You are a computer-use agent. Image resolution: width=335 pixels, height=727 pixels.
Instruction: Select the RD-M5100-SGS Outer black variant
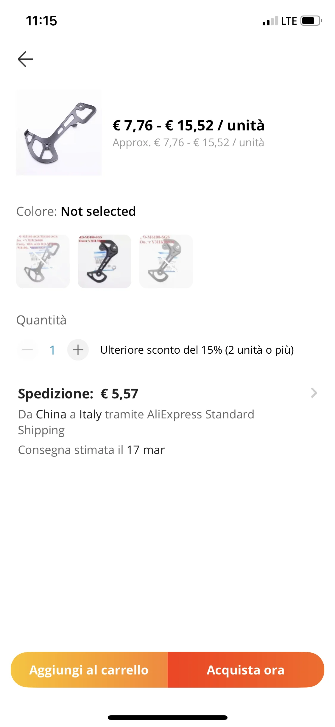[105, 261]
